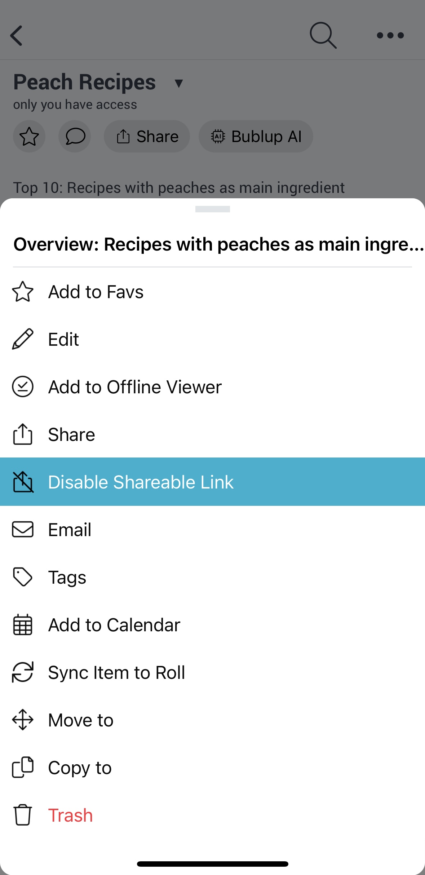This screenshot has width=425, height=875.
Task: Expand the Peach Recipes dropdown arrow
Action: 178,84
